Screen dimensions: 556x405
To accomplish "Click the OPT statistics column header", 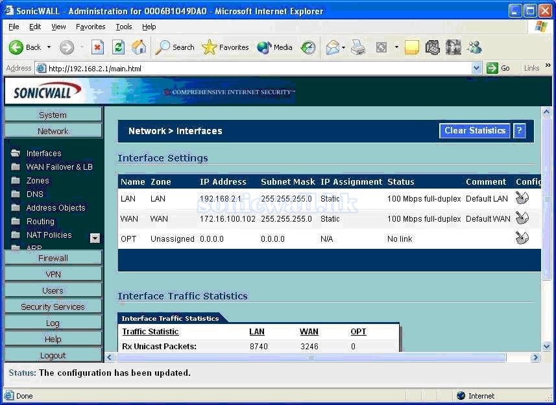I will pyautogui.click(x=358, y=332).
